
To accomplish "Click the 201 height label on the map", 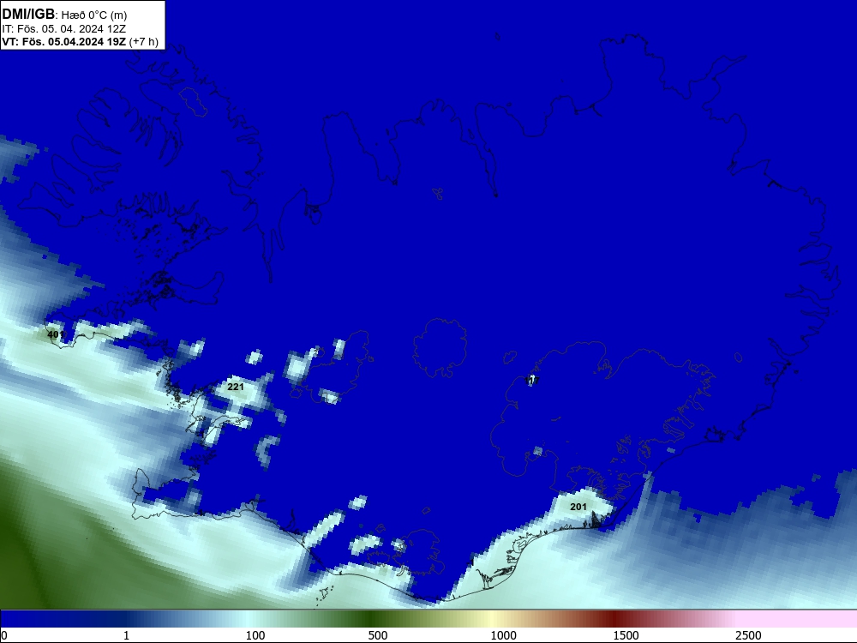I will coord(578,507).
